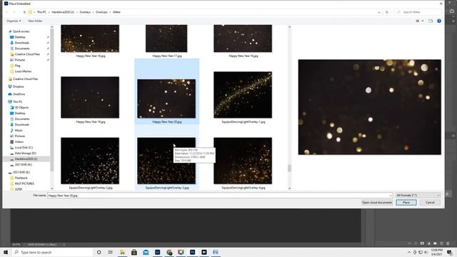457x257 pixels.
Task: Open 3D Objects under This PC
Action: [21, 108]
